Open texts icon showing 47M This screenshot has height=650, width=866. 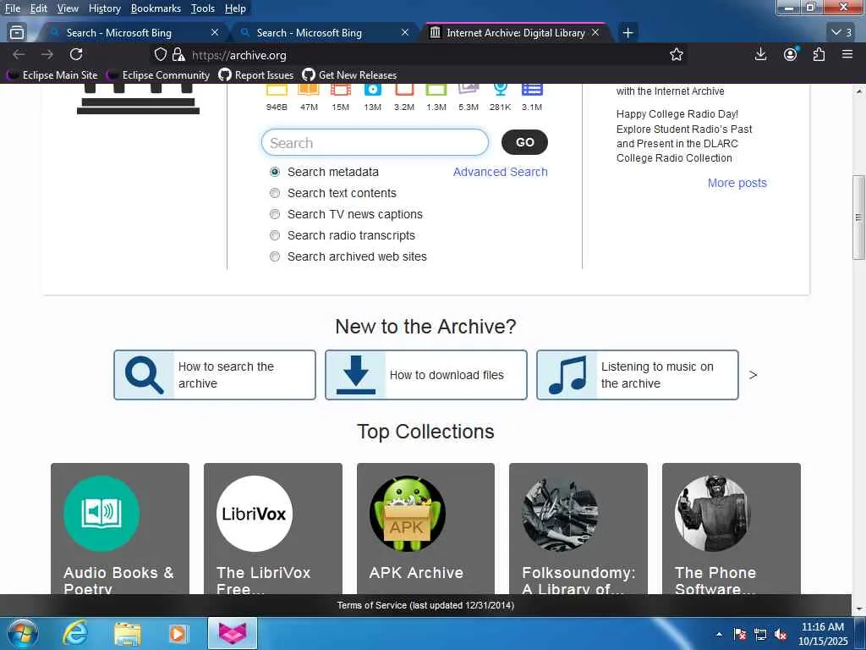coord(309,90)
